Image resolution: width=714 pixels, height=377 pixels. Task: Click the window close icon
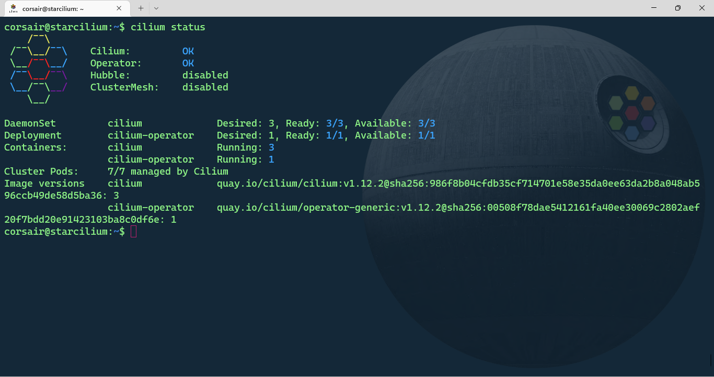[x=702, y=8]
